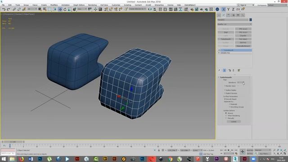Toggle Show End Result button
Viewport: 288px width, 162px height.
click(225, 70)
